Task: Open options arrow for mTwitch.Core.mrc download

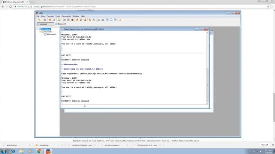Action: [x=127, y=145]
